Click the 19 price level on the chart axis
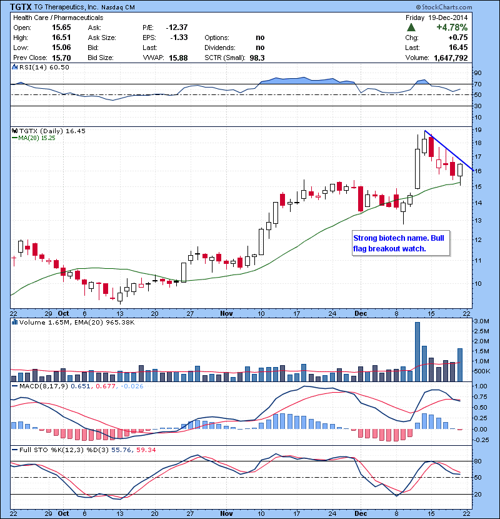Viewport: 500px width, 519px height. click(x=478, y=130)
